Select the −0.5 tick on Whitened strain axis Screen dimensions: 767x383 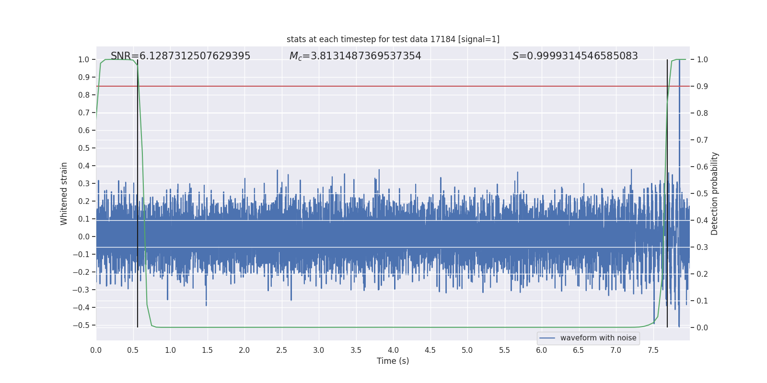click(x=81, y=325)
